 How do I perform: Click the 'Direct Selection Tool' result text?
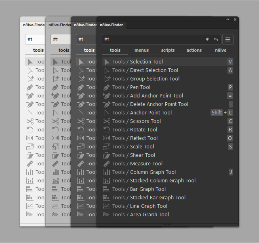[154, 70]
